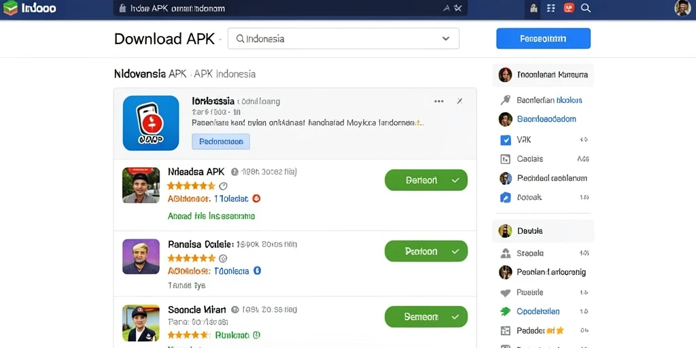Click the heart icon Pueiele item
This screenshot has height=348, width=696.
click(x=506, y=293)
